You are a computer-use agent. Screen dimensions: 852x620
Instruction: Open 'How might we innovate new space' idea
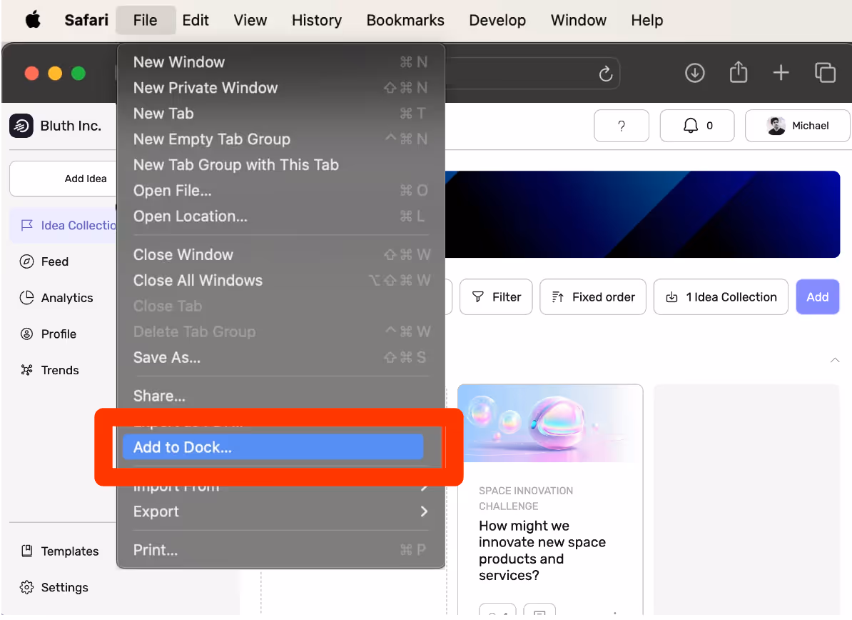tap(542, 551)
